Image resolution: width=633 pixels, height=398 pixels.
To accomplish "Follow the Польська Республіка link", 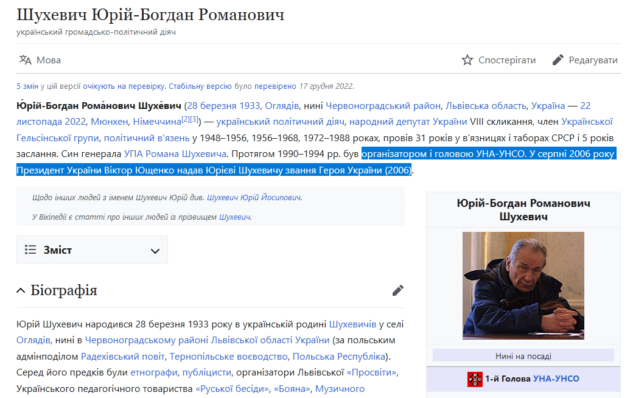I will coord(338,357).
